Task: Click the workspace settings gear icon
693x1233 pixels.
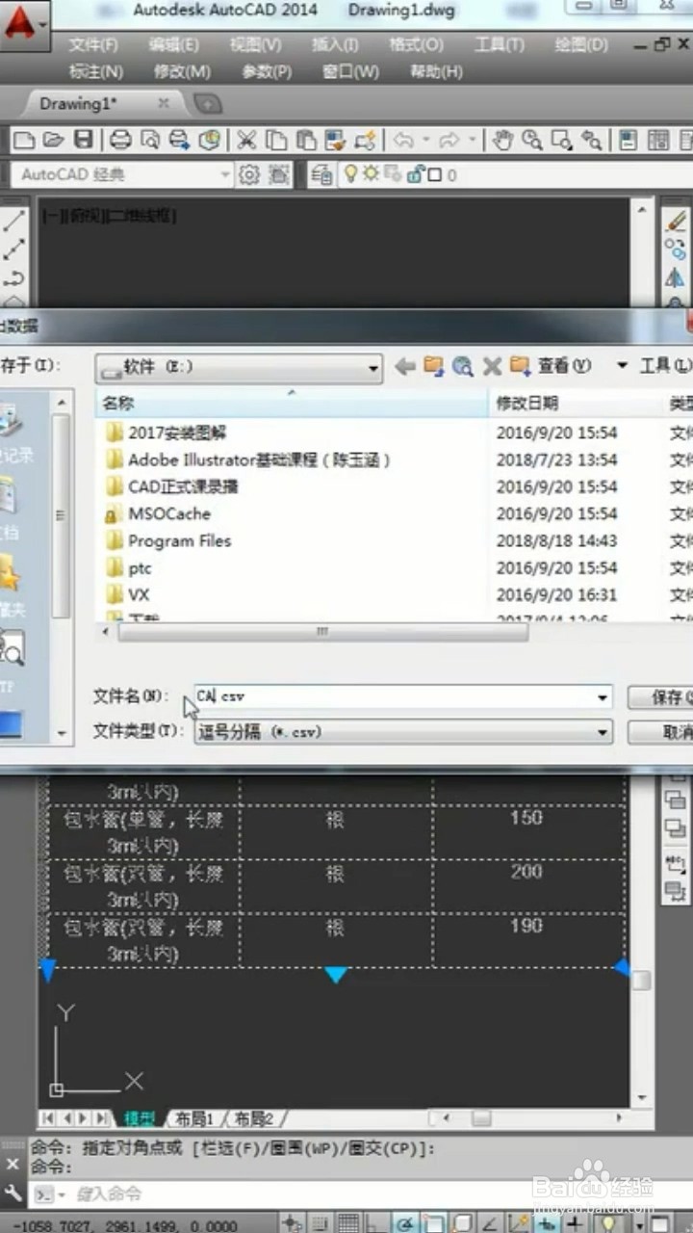Action: 249,174
